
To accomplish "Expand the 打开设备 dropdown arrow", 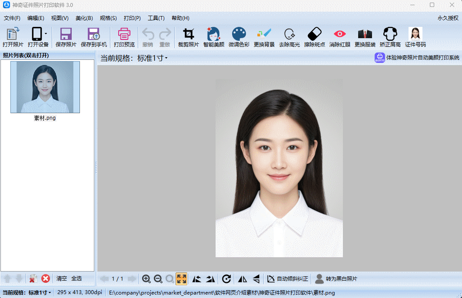I will (46, 34).
